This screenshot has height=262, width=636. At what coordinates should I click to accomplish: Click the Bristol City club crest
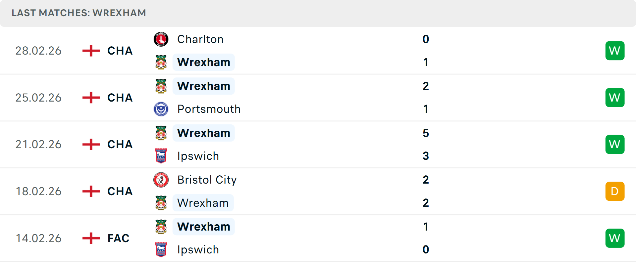161,180
